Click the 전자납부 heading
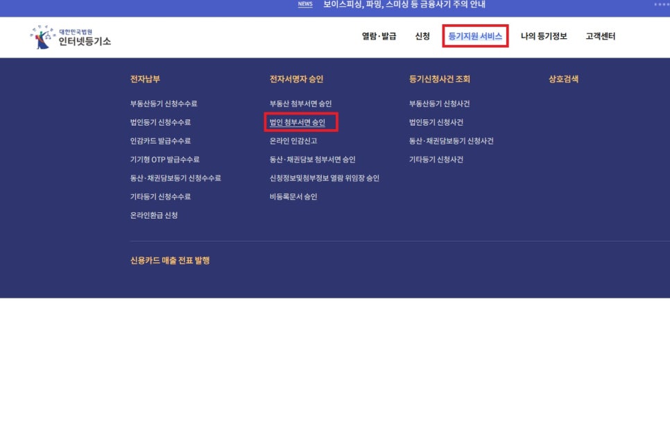 (145, 79)
